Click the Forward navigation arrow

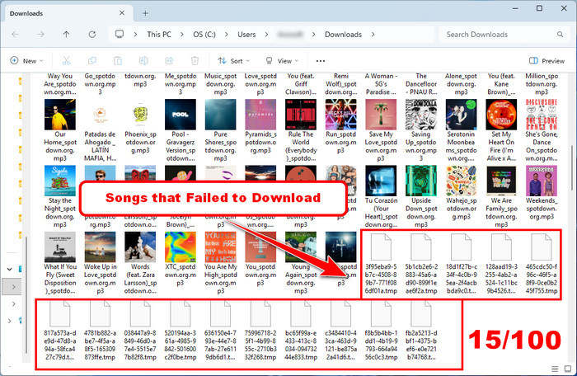click(x=40, y=35)
